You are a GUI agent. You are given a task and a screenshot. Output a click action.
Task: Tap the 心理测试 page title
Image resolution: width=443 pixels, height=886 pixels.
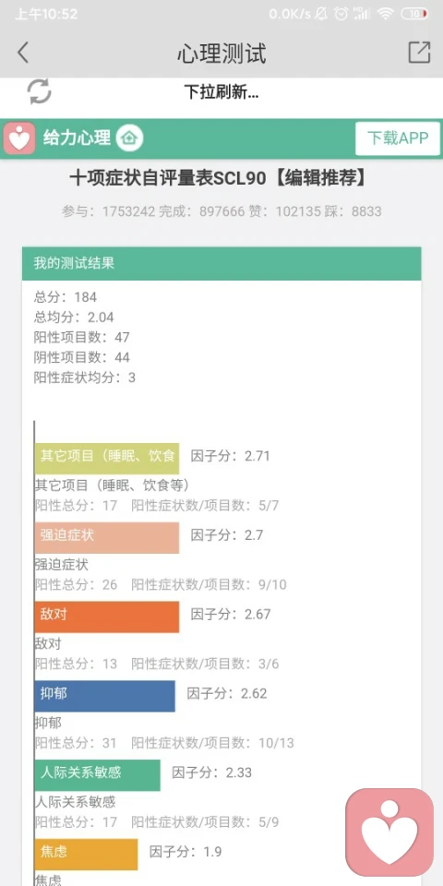(x=221, y=54)
